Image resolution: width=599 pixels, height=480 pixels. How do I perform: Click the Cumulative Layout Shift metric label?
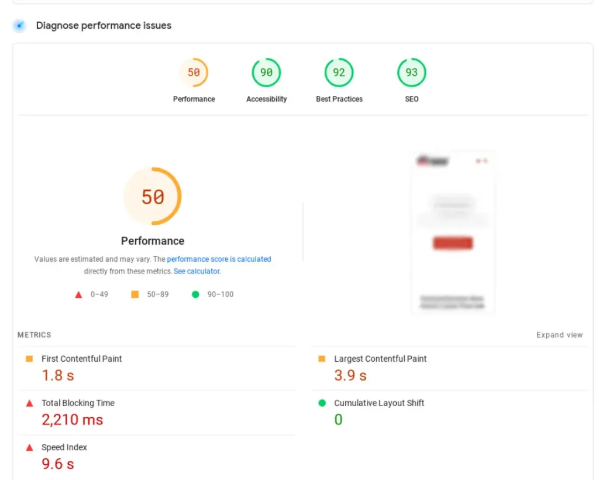click(x=379, y=403)
